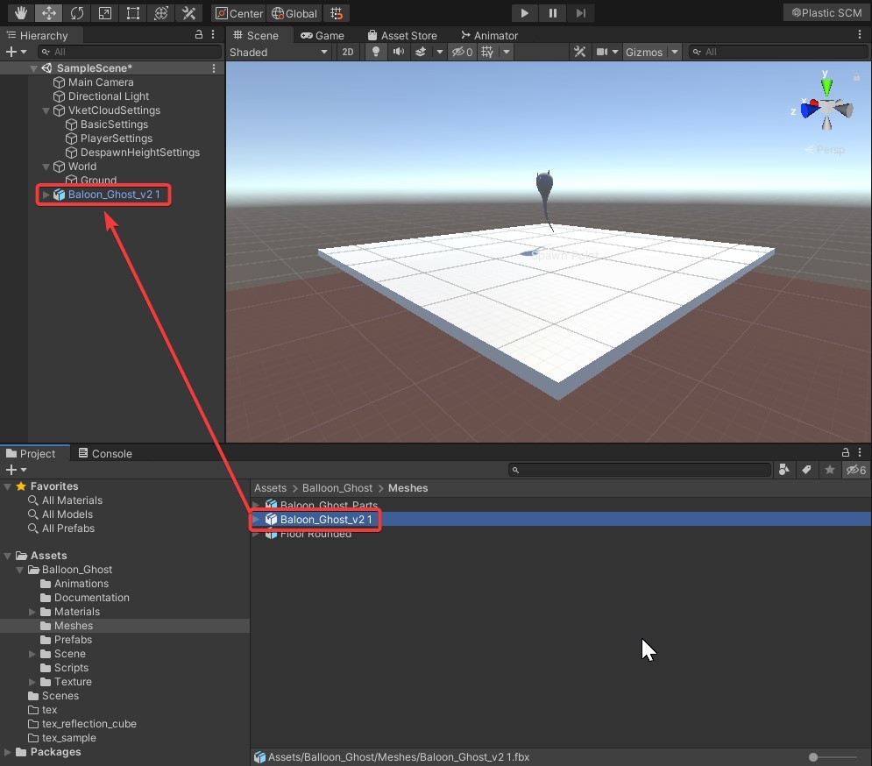The height and width of the screenshot is (766, 872).
Task: Select the Rect transform tool
Action: [x=132, y=13]
